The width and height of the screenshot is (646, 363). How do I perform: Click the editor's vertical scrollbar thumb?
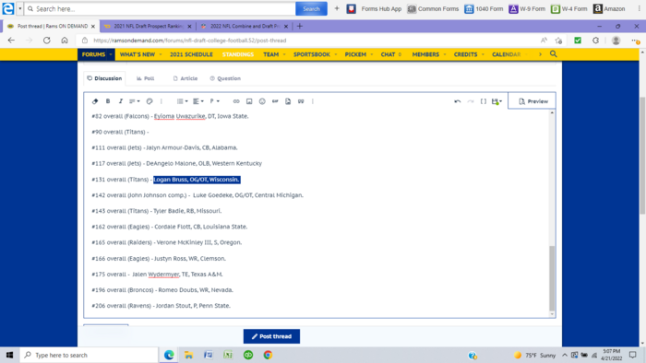tap(552, 278)
